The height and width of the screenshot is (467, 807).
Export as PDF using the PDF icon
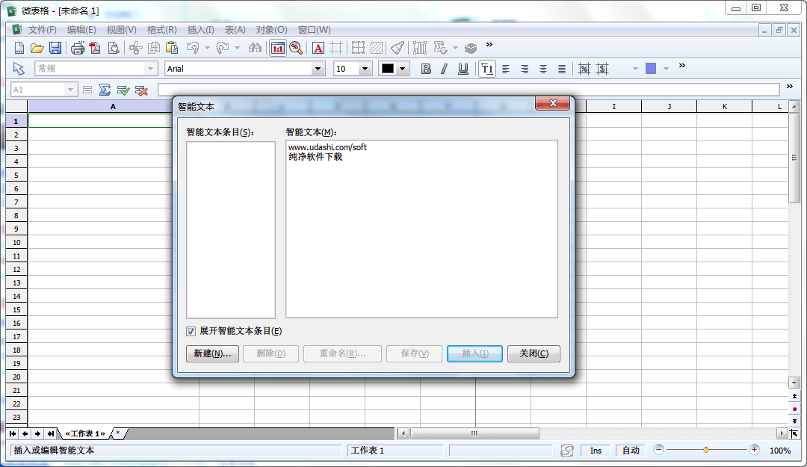(x=95, y=48)
